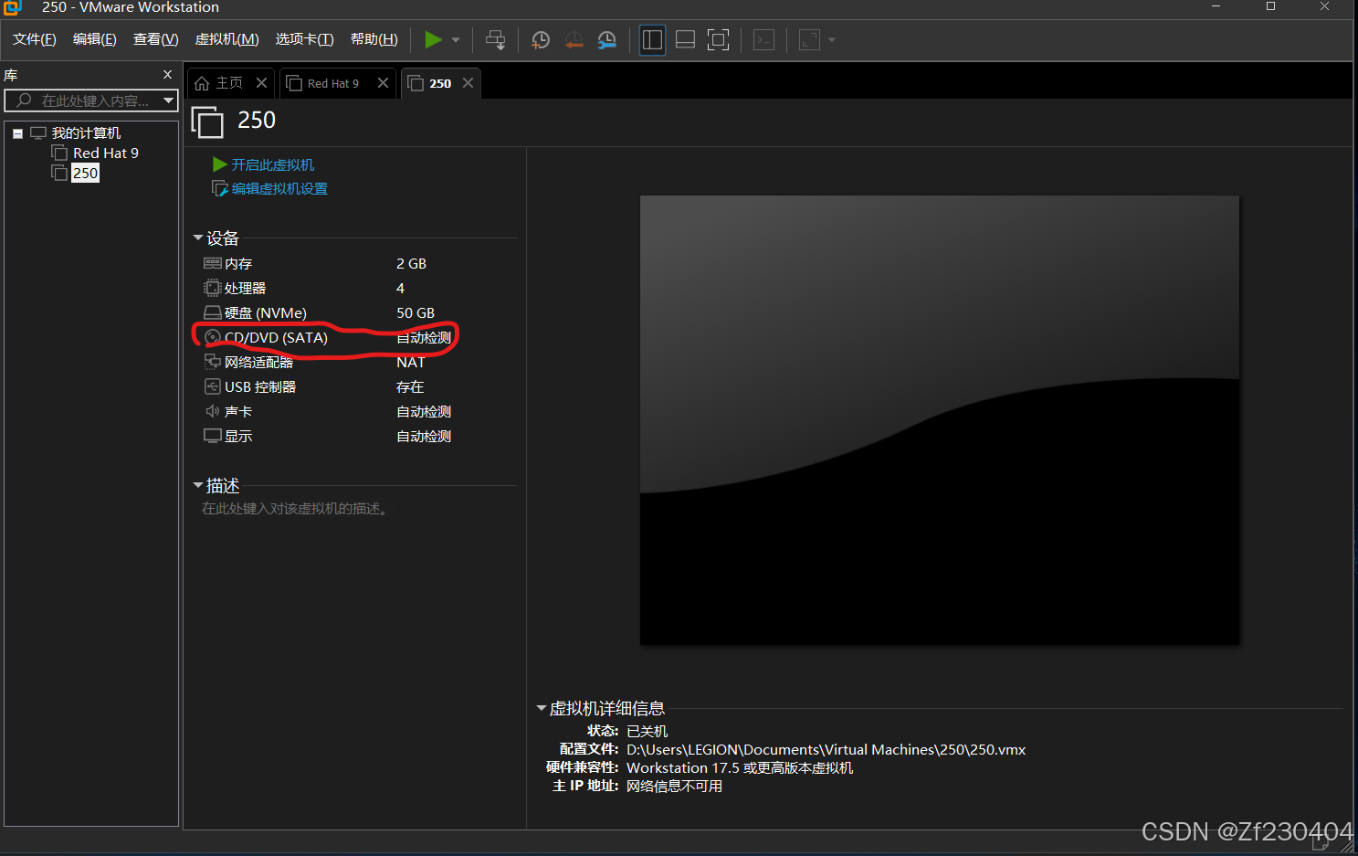This screenshot has height=856, width=1358.
Task: Close the 主页 tab
Action: [261, 83]
